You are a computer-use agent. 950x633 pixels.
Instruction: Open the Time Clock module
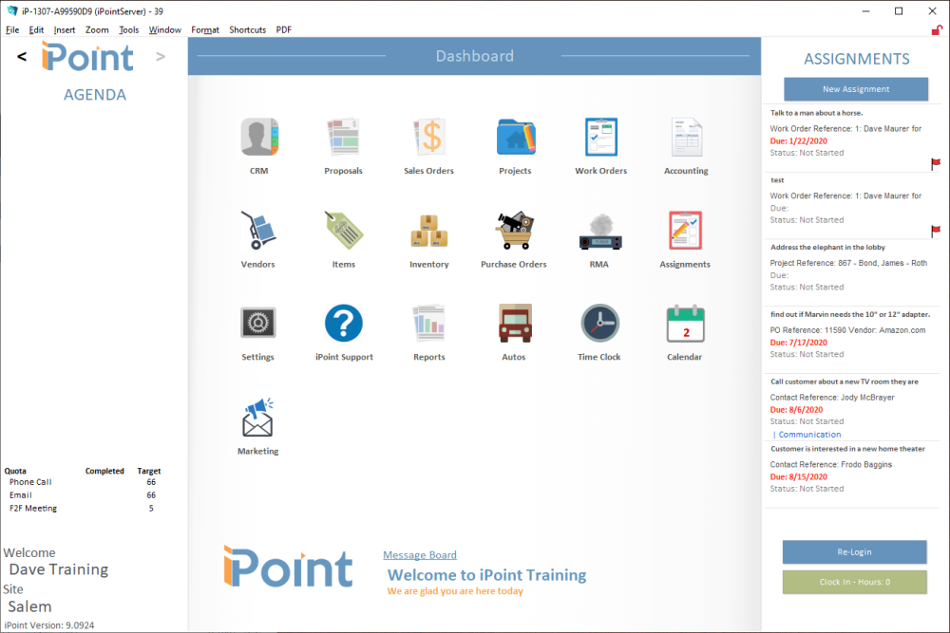click(599, 323)
